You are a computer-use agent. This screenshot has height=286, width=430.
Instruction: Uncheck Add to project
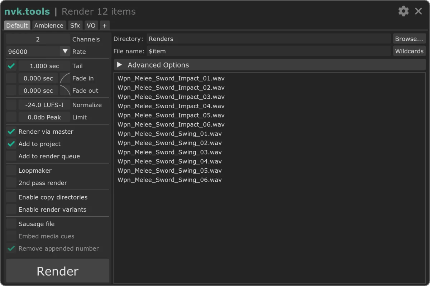click(x=11, y=144)
